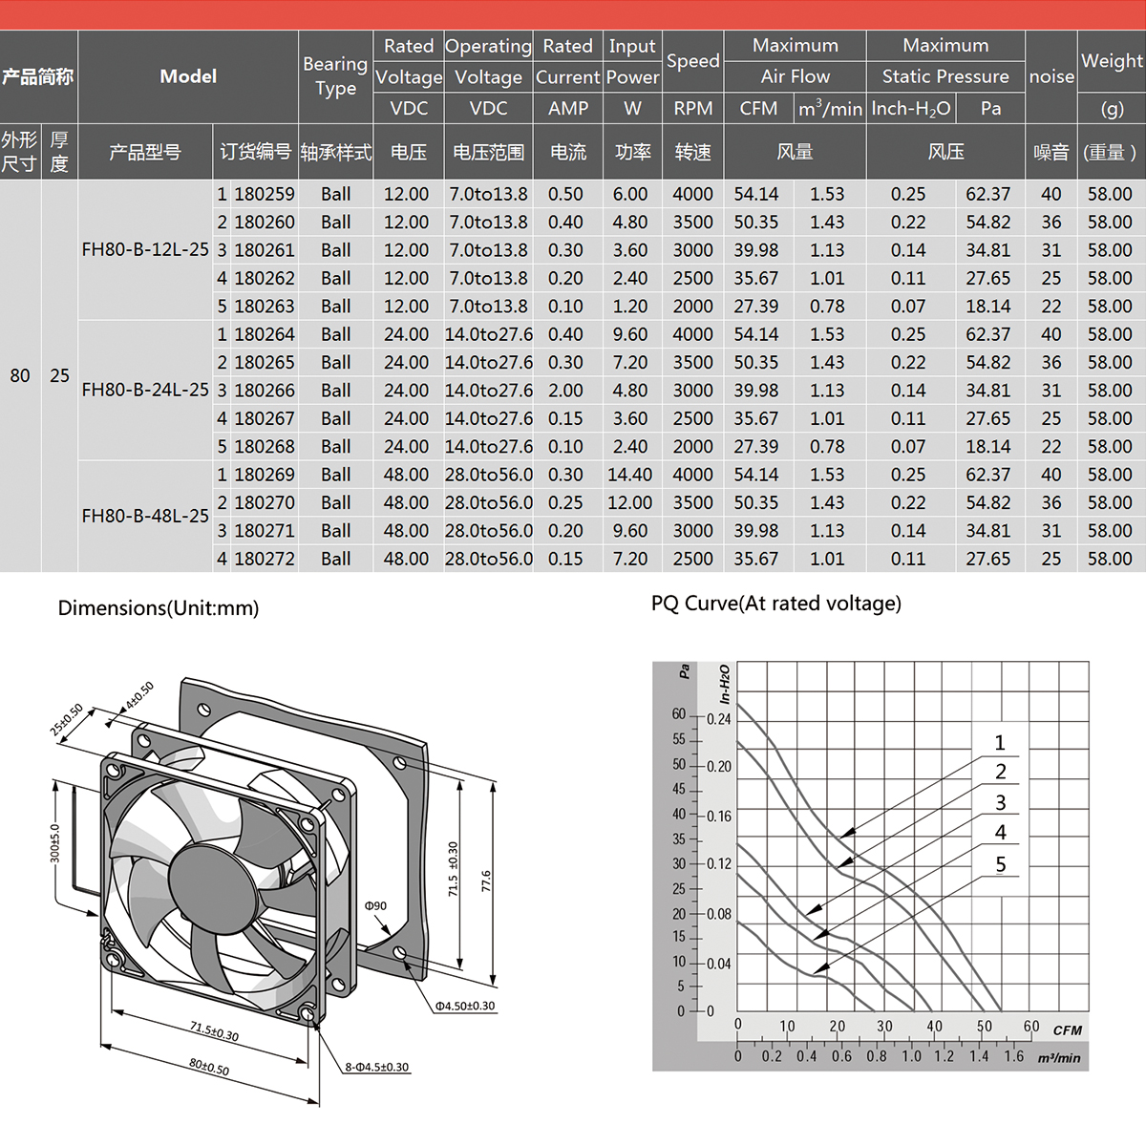
Task: Select order number 180262
Action: [265, 278]
